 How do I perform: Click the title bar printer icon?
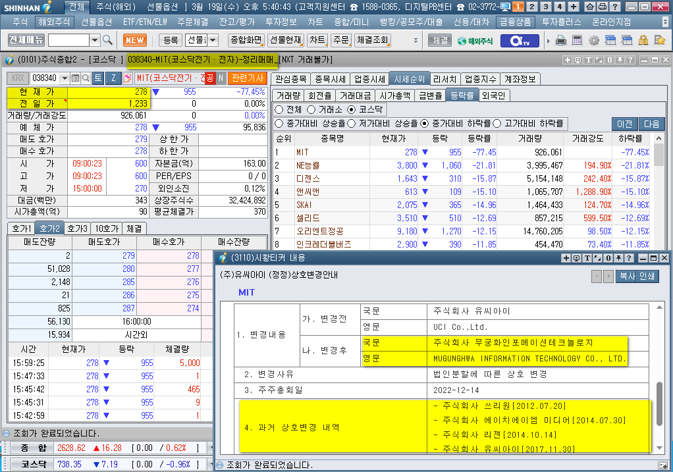coord(603,7)
